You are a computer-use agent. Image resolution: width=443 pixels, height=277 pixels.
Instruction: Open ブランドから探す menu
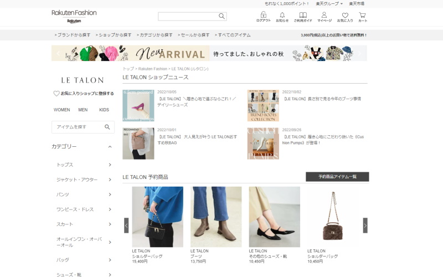pyautogui.click(x=73, y=35)
